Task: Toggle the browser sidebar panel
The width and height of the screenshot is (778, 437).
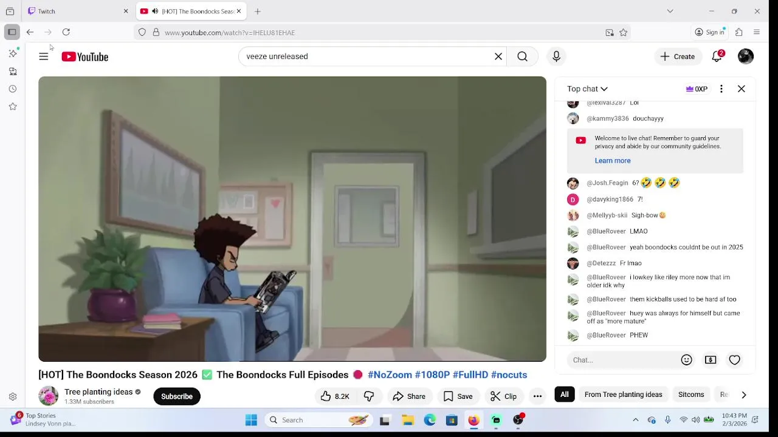Action: tap(12, 32)
